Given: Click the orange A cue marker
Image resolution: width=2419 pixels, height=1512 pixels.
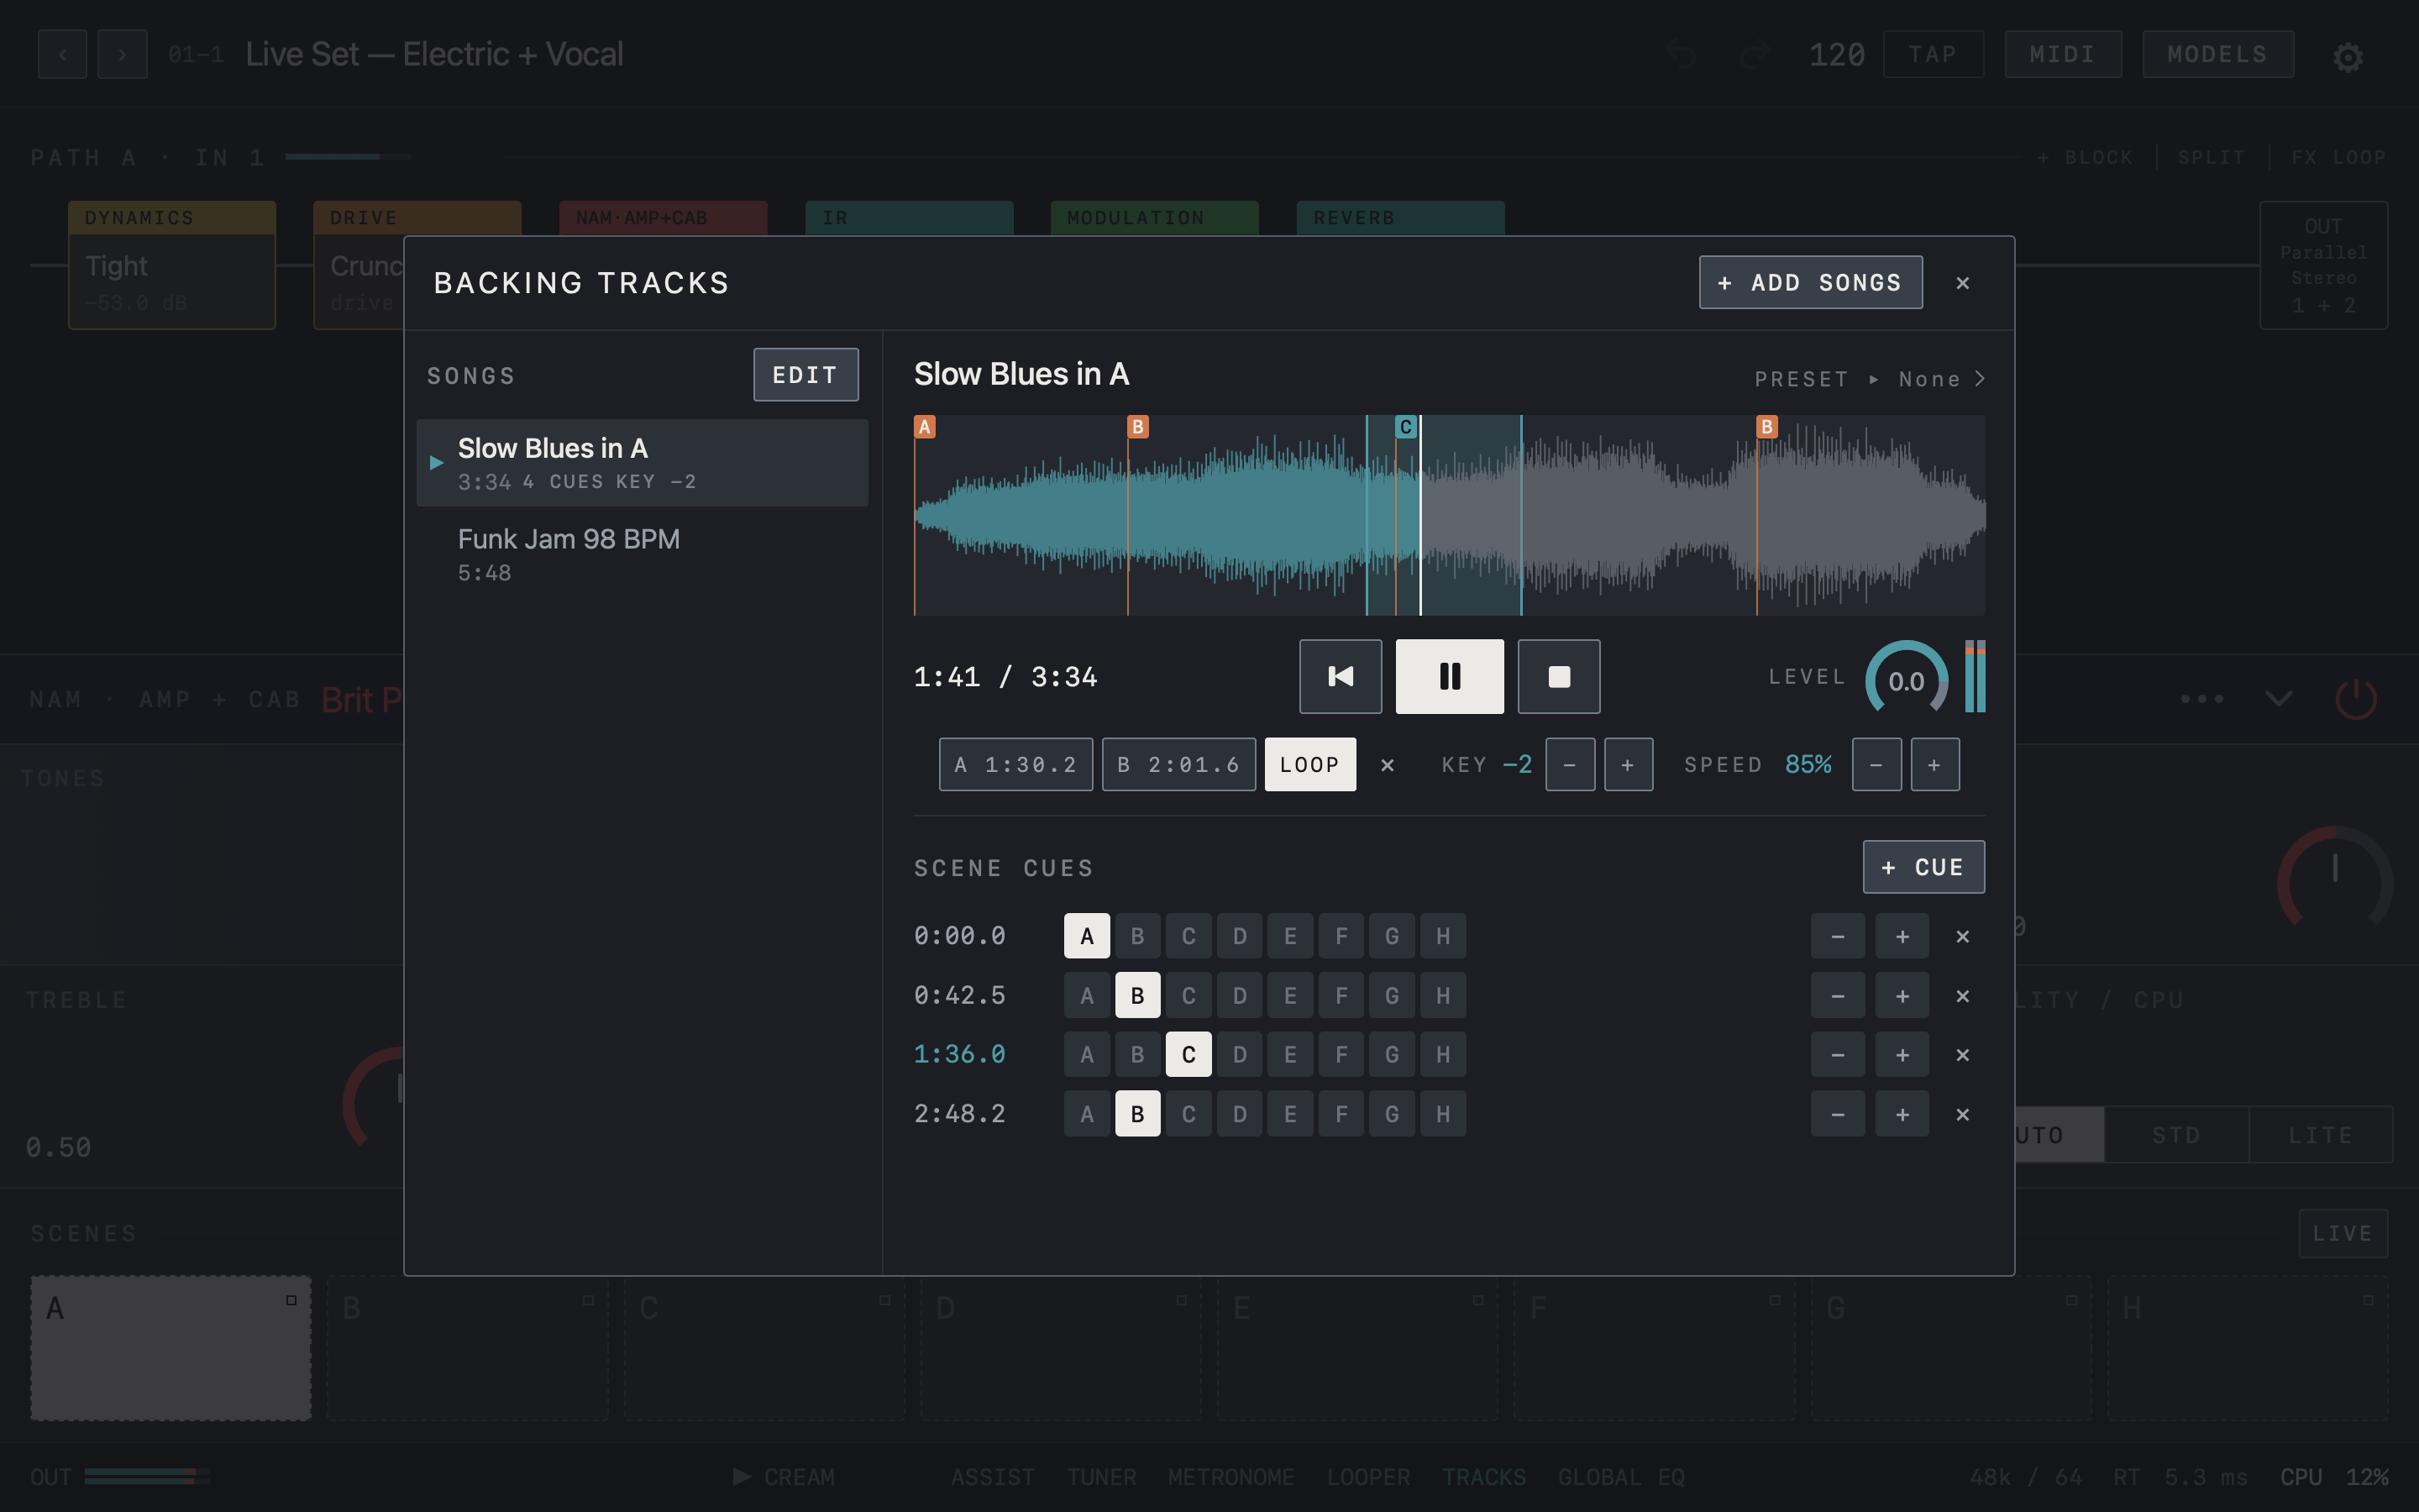Looking at the screenshot, I should [925, 427].
